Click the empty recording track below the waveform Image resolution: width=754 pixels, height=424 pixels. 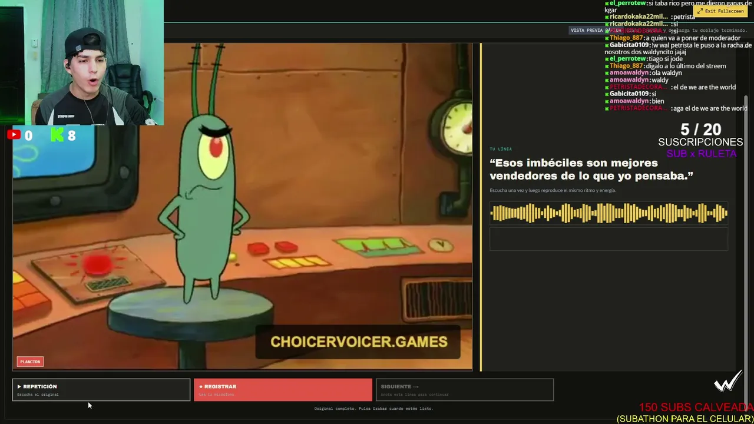pos(609,240)
